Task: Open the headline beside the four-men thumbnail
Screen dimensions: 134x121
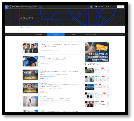Action: tap(59, 45)
